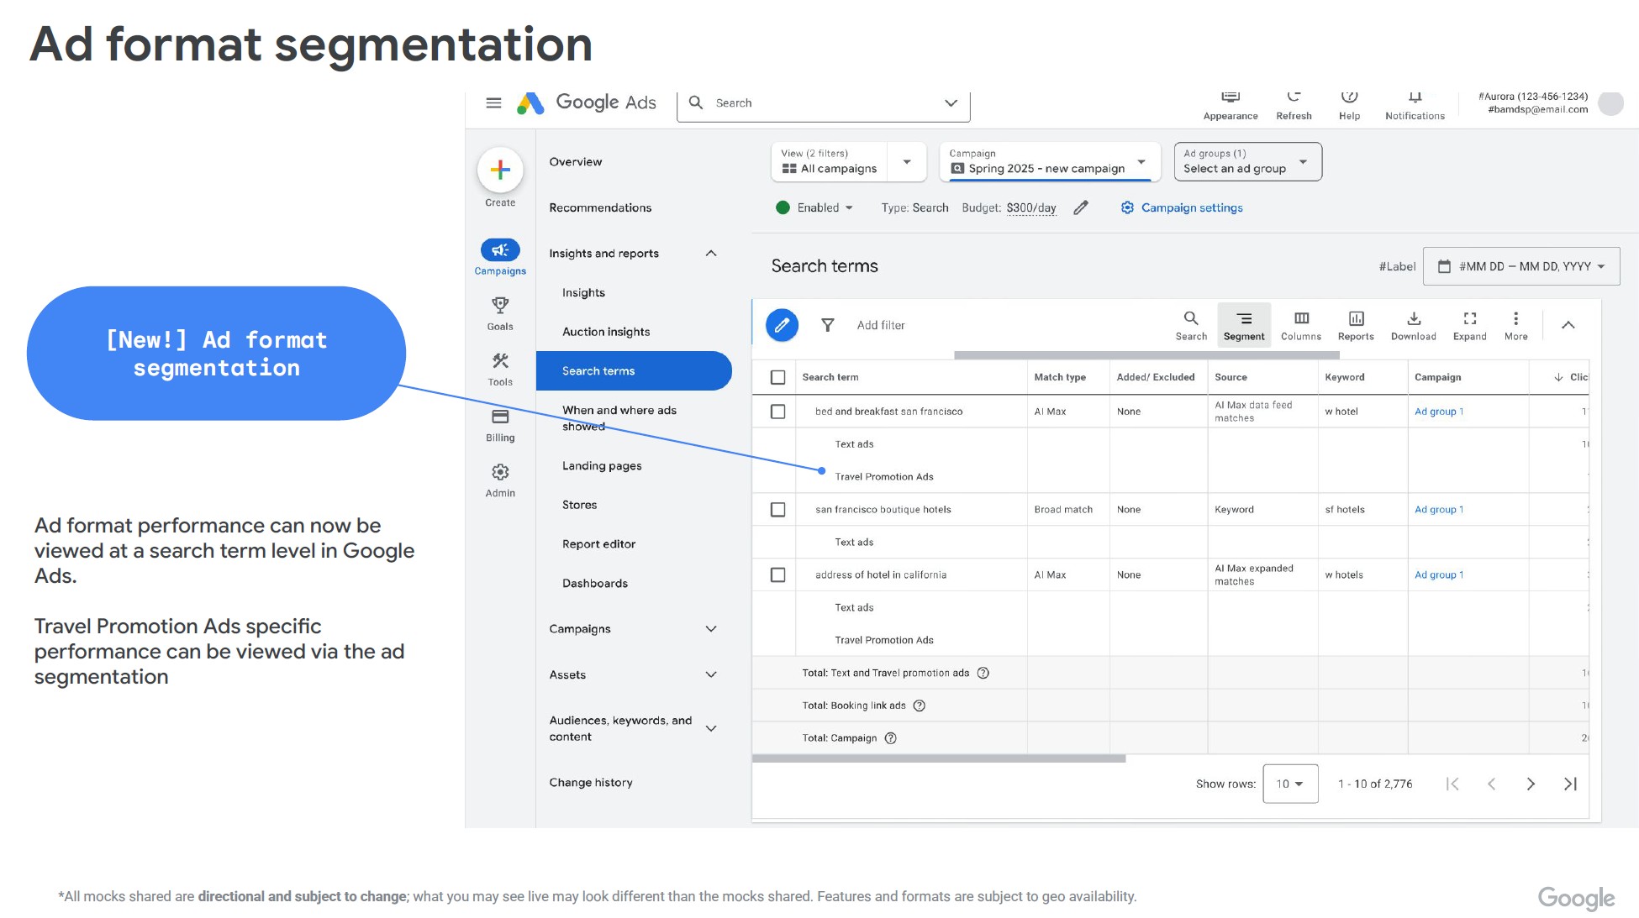Go to the next page of results

[1531, 784]
